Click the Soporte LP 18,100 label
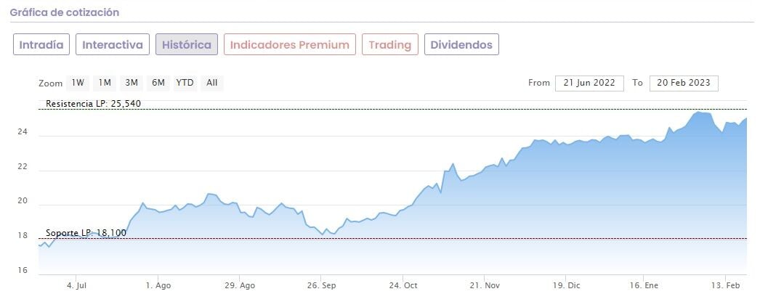This screenshot has height=302, width=760. pos(86,233)
